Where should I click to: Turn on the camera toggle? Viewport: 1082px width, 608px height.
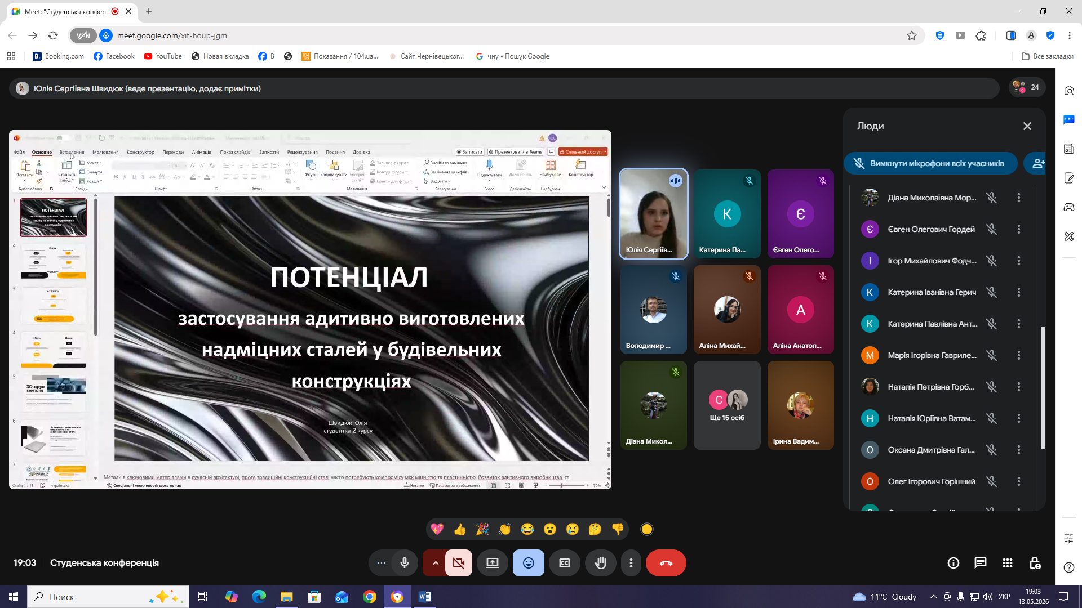coord(459,563)
